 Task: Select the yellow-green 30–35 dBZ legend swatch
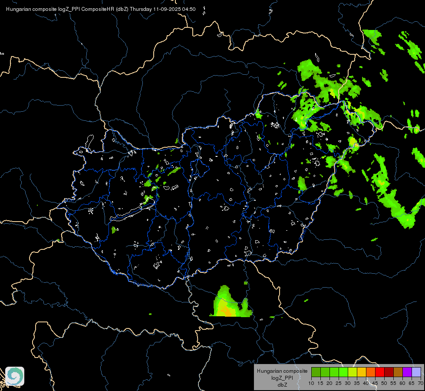(353, 372)
